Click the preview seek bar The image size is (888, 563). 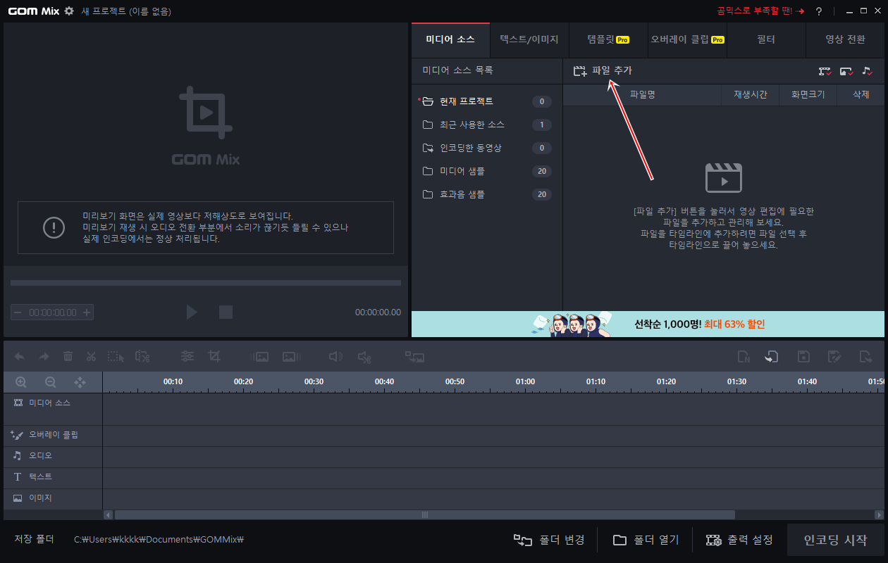click(206, 283)
